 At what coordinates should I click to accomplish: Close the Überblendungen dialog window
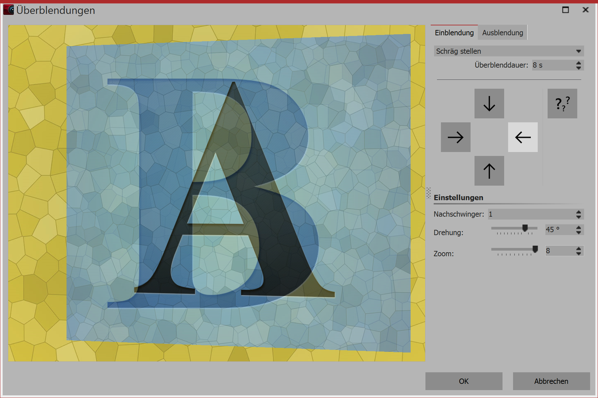coord(585,10)
